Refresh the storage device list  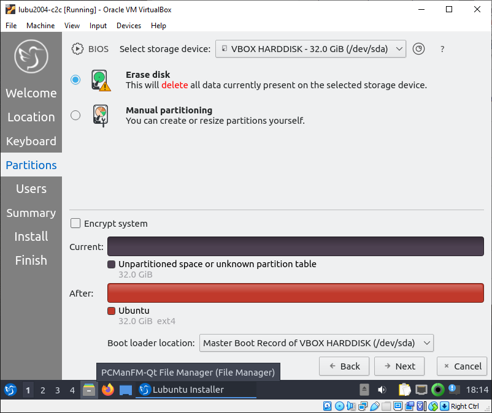[418, 48]
